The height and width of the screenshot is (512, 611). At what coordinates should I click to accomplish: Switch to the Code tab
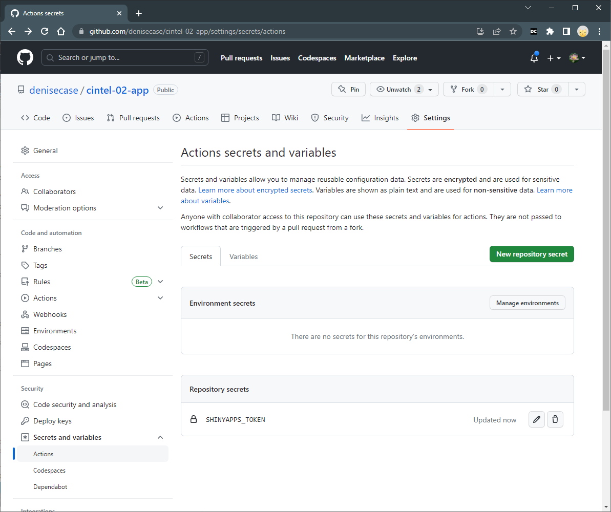(x=35, y=118)
